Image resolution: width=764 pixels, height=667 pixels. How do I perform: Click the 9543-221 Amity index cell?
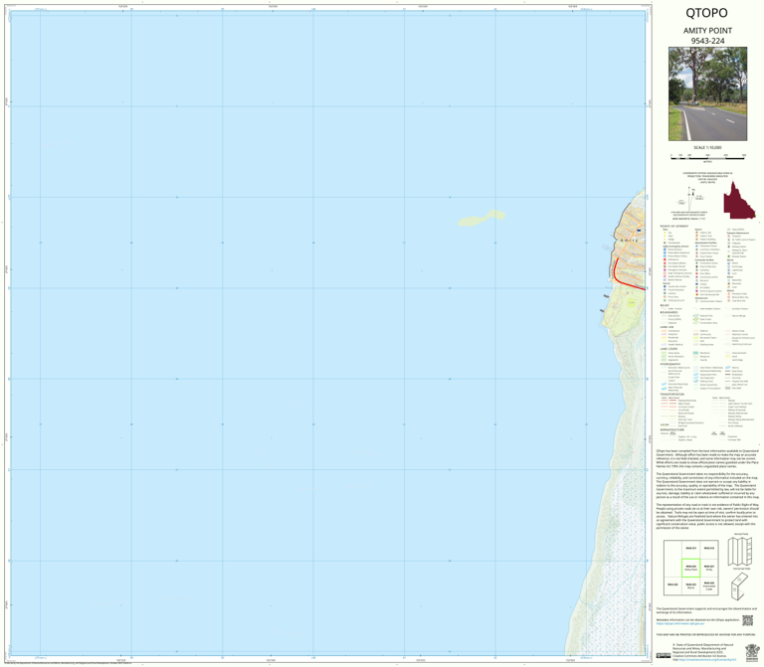(709, 568)
